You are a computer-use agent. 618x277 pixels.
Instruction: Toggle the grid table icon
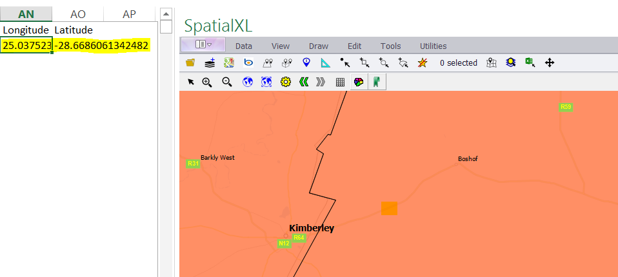point(340,82)
